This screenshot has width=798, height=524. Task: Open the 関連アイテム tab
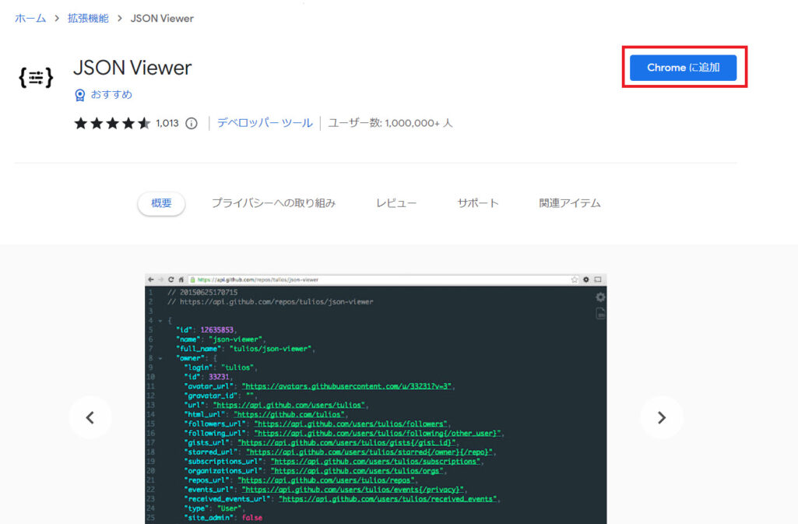click(570, 203)
